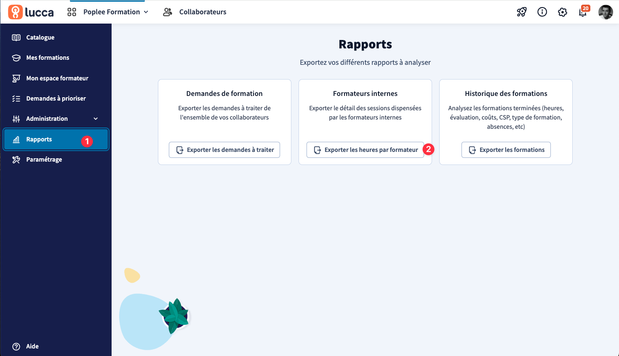Click the Catalogue book icon

(16, 37)
